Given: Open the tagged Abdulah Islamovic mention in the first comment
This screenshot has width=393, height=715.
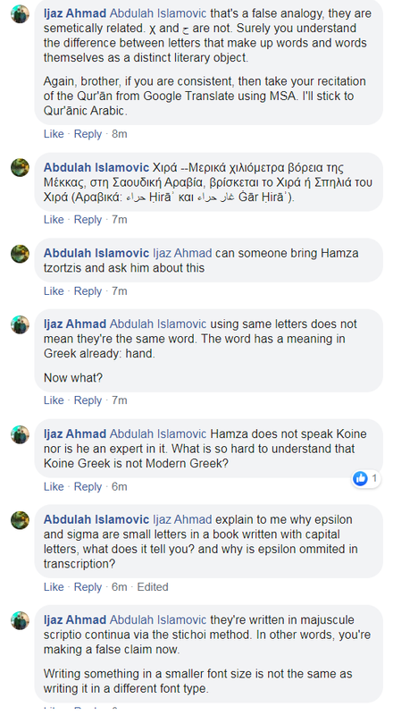Looking at the screenshot, I should tap(158, 13).
